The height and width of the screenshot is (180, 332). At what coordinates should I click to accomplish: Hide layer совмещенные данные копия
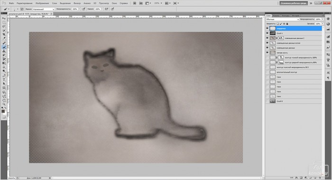267,43
